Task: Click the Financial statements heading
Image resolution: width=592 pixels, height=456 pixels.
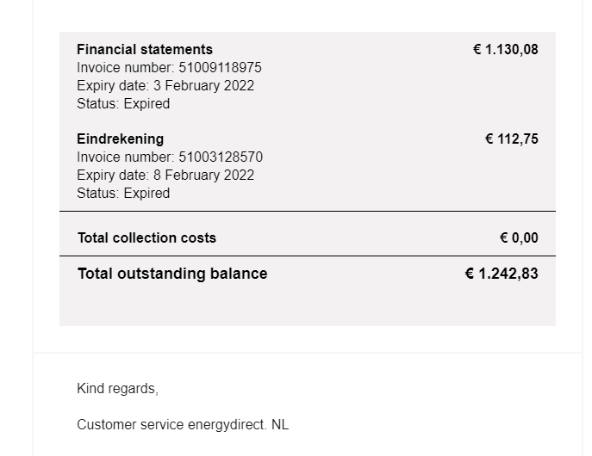Action: [145, 50]
